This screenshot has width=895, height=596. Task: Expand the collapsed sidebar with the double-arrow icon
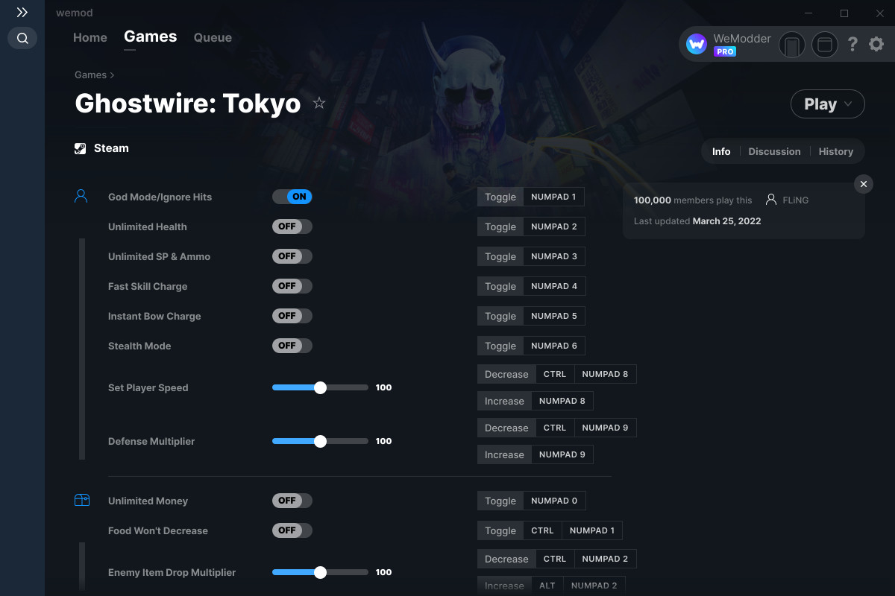tap(22, 12)
